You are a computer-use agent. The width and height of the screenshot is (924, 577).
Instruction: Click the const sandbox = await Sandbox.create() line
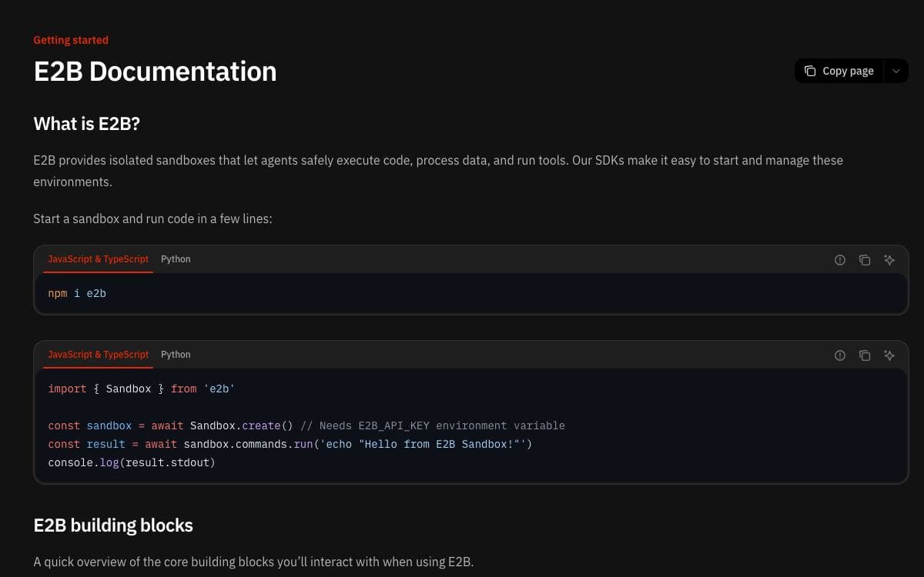[x=306, y=425]
